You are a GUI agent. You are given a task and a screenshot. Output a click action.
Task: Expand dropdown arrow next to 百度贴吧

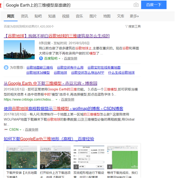(x=59, y=59)
